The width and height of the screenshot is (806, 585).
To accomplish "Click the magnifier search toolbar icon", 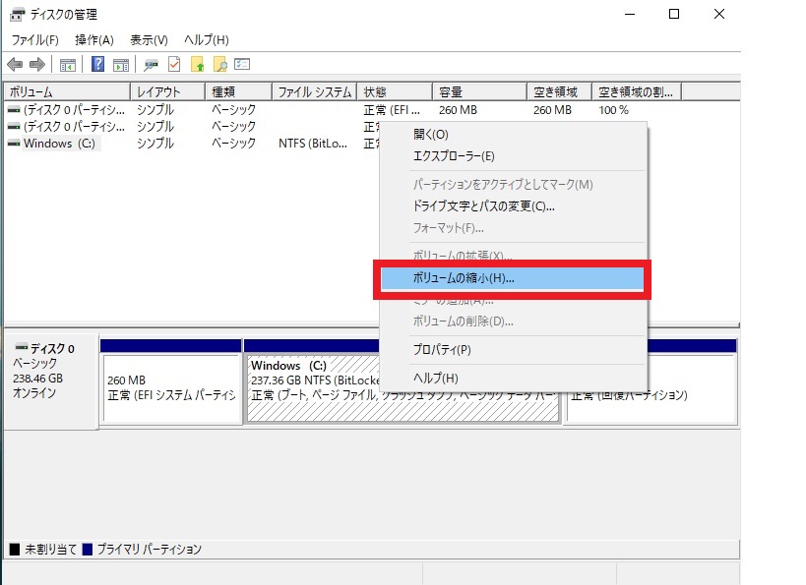I will pyautogui.click(x=219, y=65).
